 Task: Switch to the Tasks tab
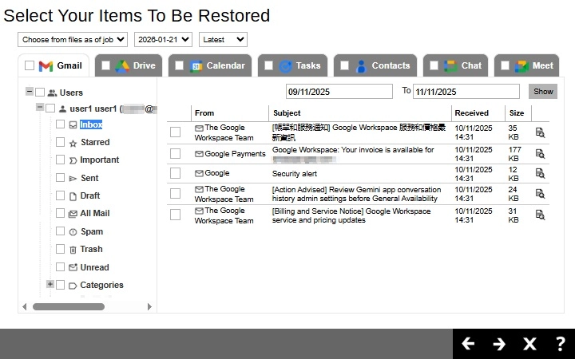[x=292, y=65]
